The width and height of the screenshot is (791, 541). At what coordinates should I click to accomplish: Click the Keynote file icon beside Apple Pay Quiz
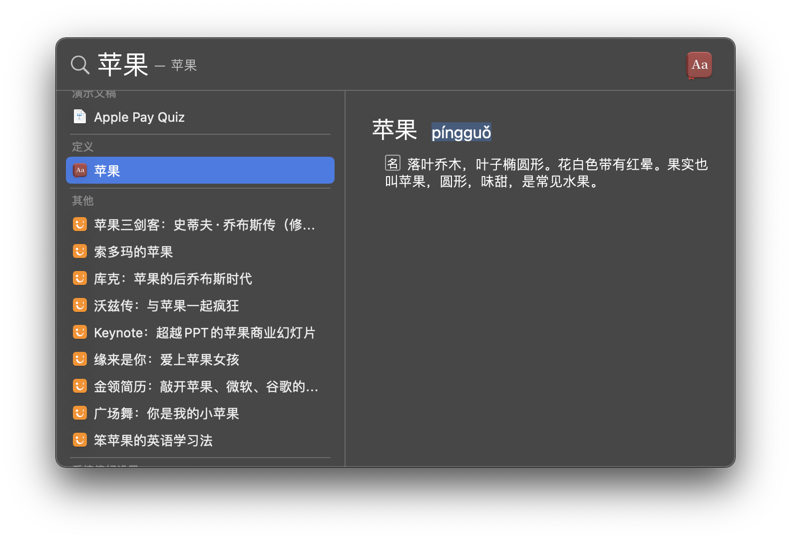click(80, 117)
